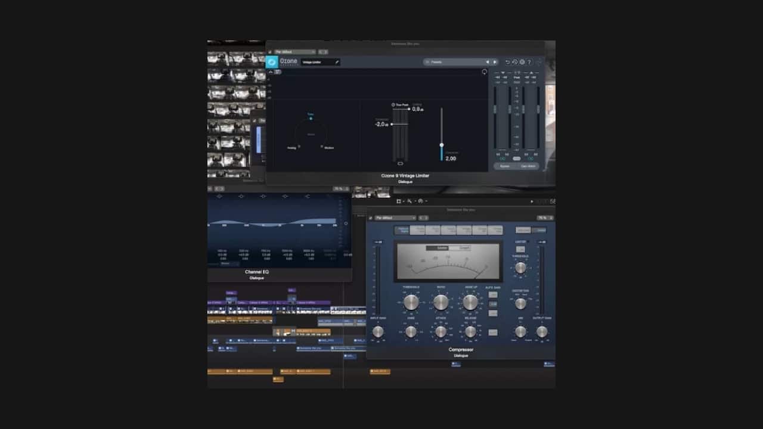Viewport: 763px width, 429px height.
Task: Toggle the Limiter On button in Compressor
Action: [x=520, y=249]
